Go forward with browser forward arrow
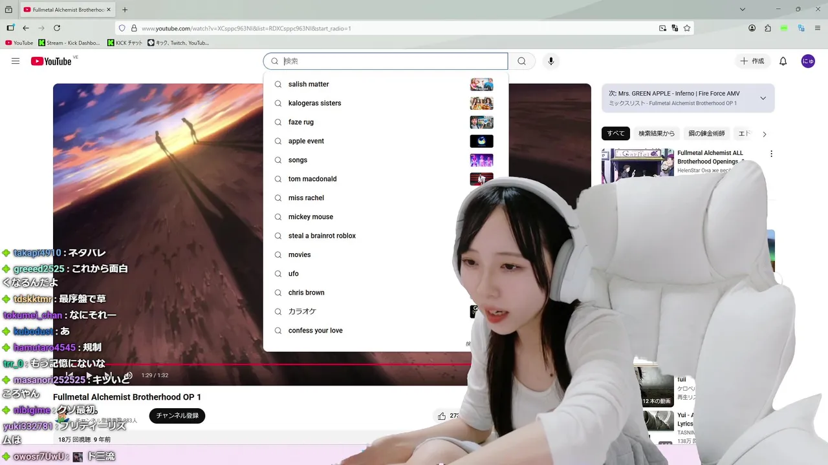The image size is (828, 465). click(41, 28)
